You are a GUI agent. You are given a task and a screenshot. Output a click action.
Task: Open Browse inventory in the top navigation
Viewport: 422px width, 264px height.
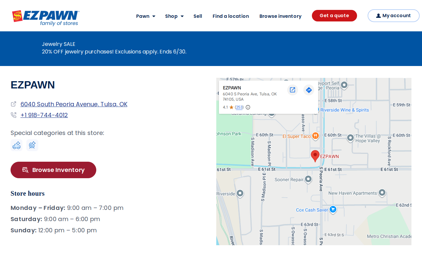coord(280,16)
